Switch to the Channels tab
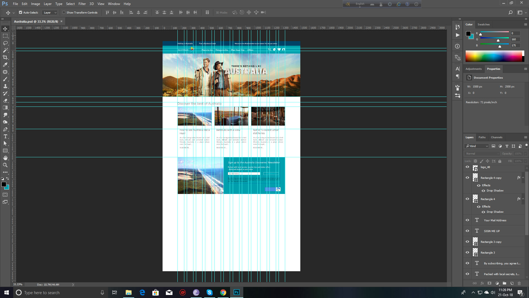The image size is (529, 298). (x=496, y=137)
